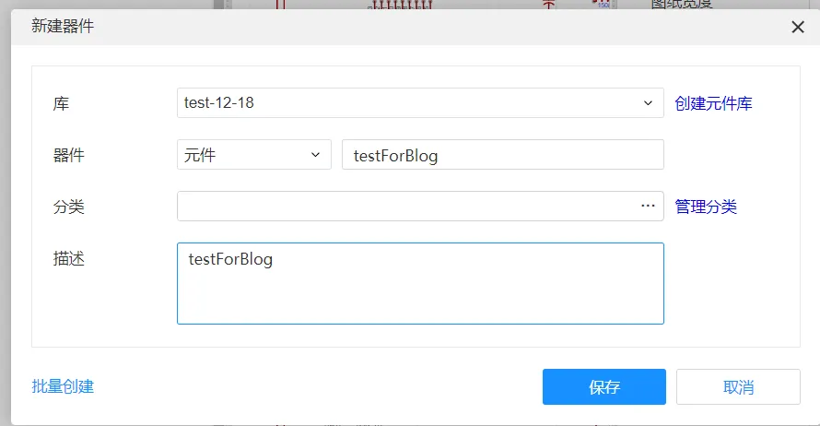Close the 新建器件 dialog with the X

pyautogui.click(x=798, y=27)
